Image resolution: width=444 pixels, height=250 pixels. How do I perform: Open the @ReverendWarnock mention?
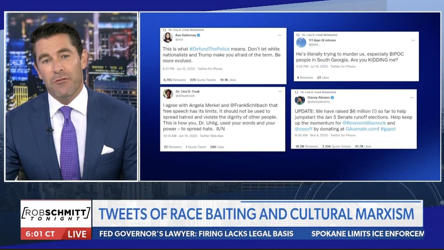(364, 123)
